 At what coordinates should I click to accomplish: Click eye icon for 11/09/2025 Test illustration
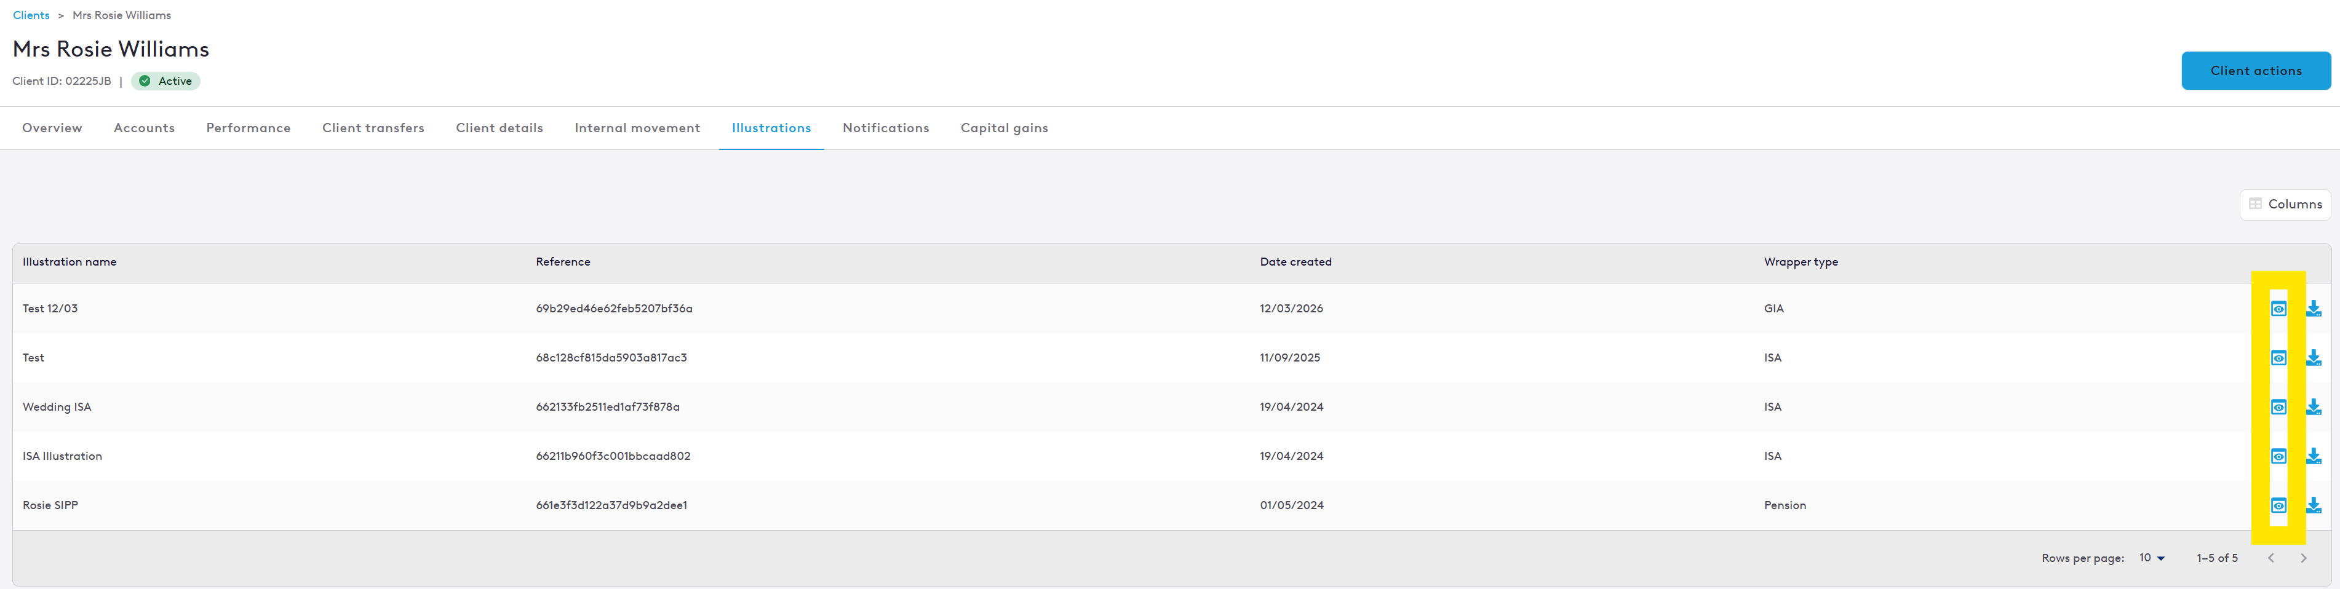tap(2278, 358)
